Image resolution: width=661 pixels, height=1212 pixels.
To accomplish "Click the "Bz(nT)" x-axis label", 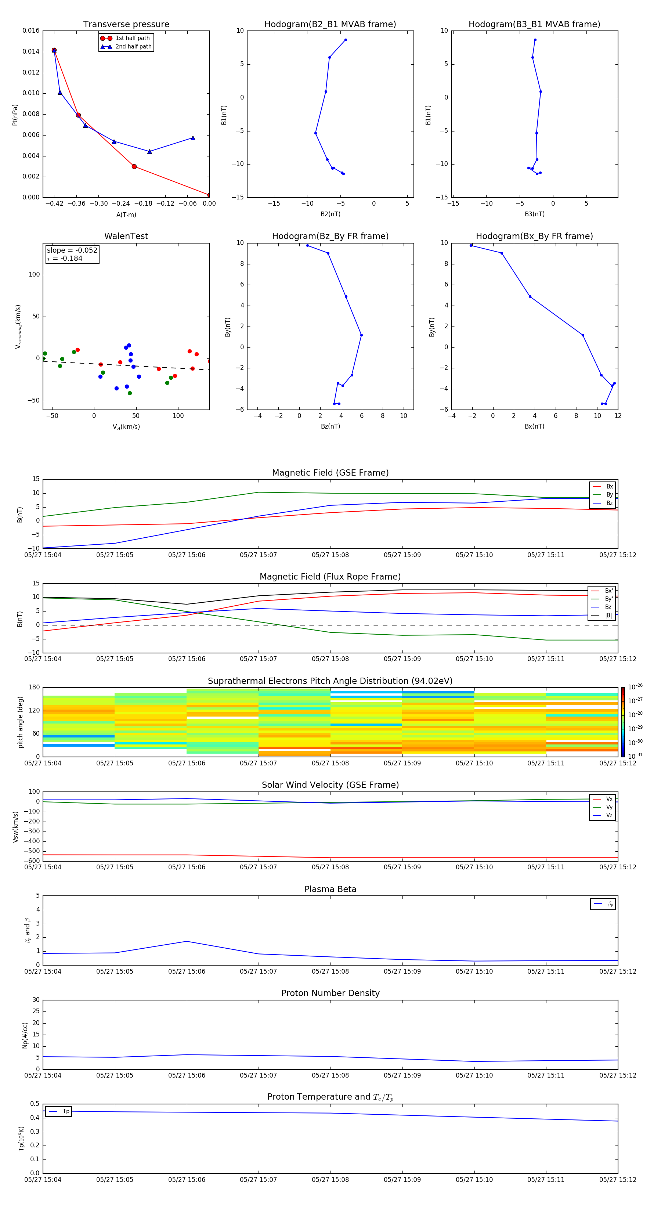I will [330, 427].
